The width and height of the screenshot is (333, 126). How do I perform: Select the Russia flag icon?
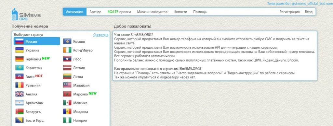[19, 41]
